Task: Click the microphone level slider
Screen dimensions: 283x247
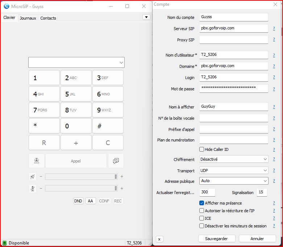Action: (x=81, y=189)
